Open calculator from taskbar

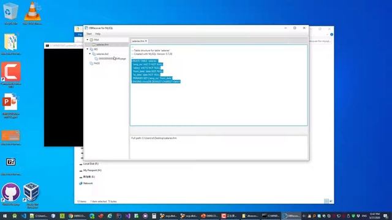(154, 216)
